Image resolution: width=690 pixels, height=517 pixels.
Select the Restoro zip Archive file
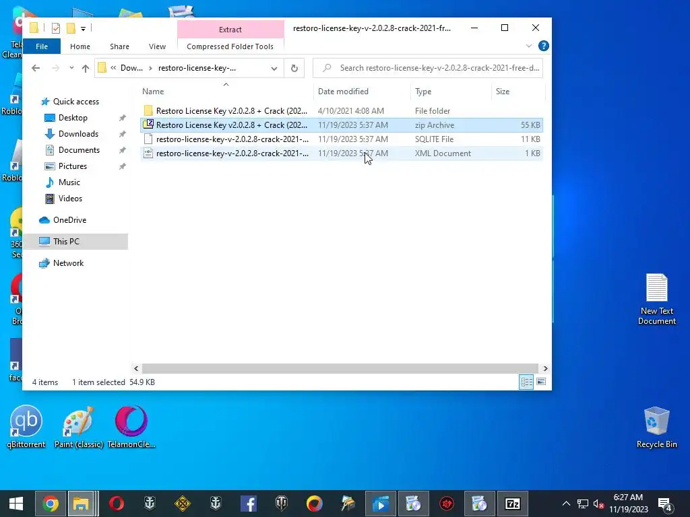point(342,125)
